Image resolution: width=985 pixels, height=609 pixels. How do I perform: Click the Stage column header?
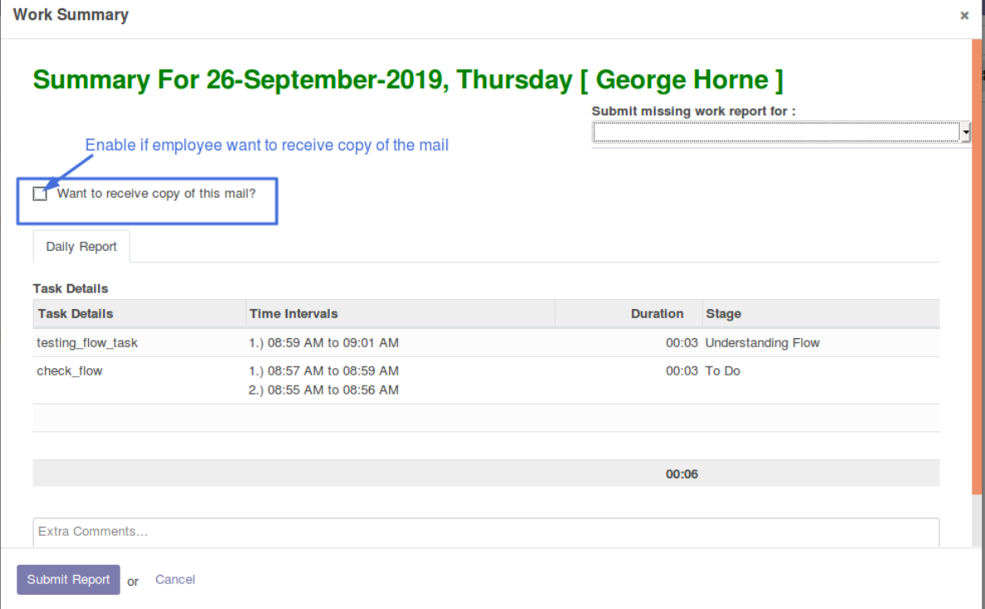click(723, 314)
